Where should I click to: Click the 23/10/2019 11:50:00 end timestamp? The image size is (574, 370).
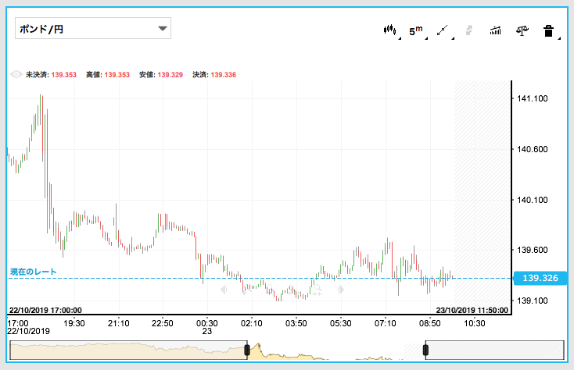pyautogui.click(x=472, y=310)
